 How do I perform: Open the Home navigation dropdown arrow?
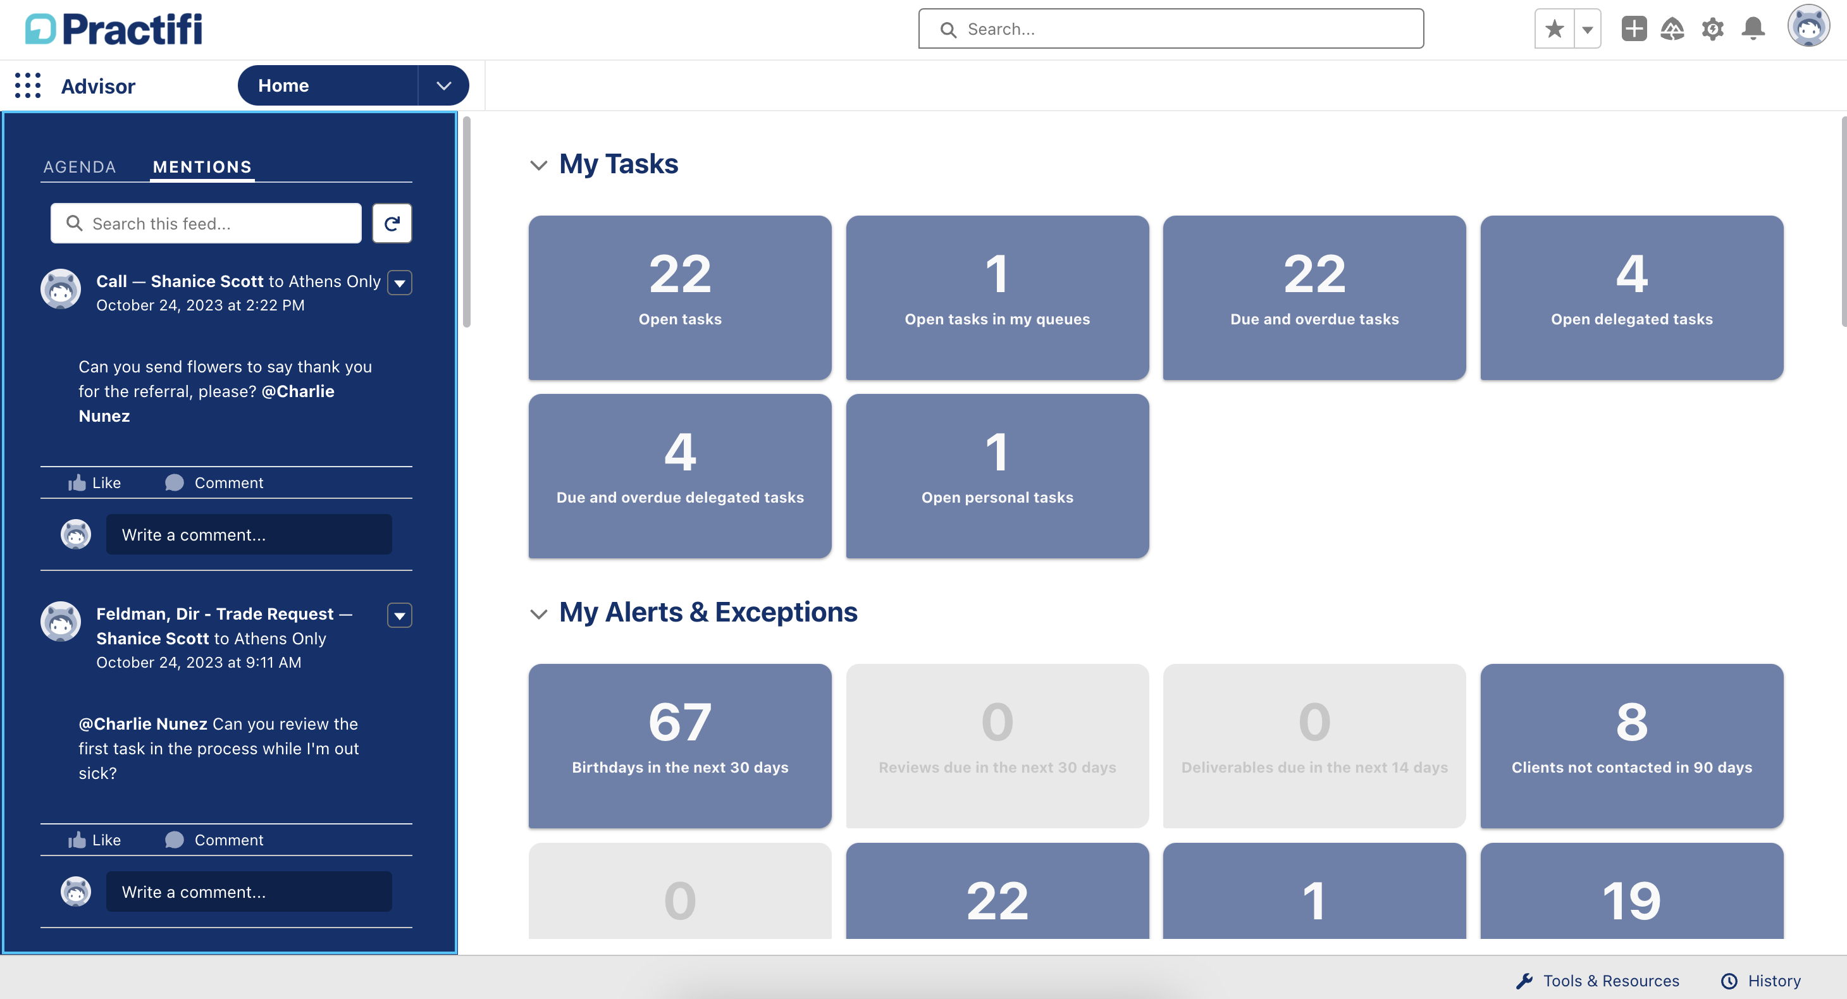[443, 85]
